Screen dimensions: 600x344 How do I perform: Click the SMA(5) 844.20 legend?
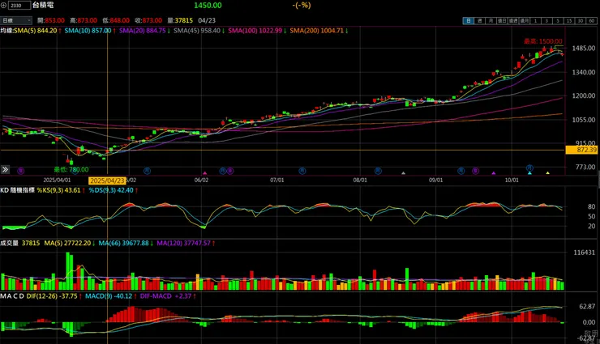pyautogui.click(x=37, y=31)
